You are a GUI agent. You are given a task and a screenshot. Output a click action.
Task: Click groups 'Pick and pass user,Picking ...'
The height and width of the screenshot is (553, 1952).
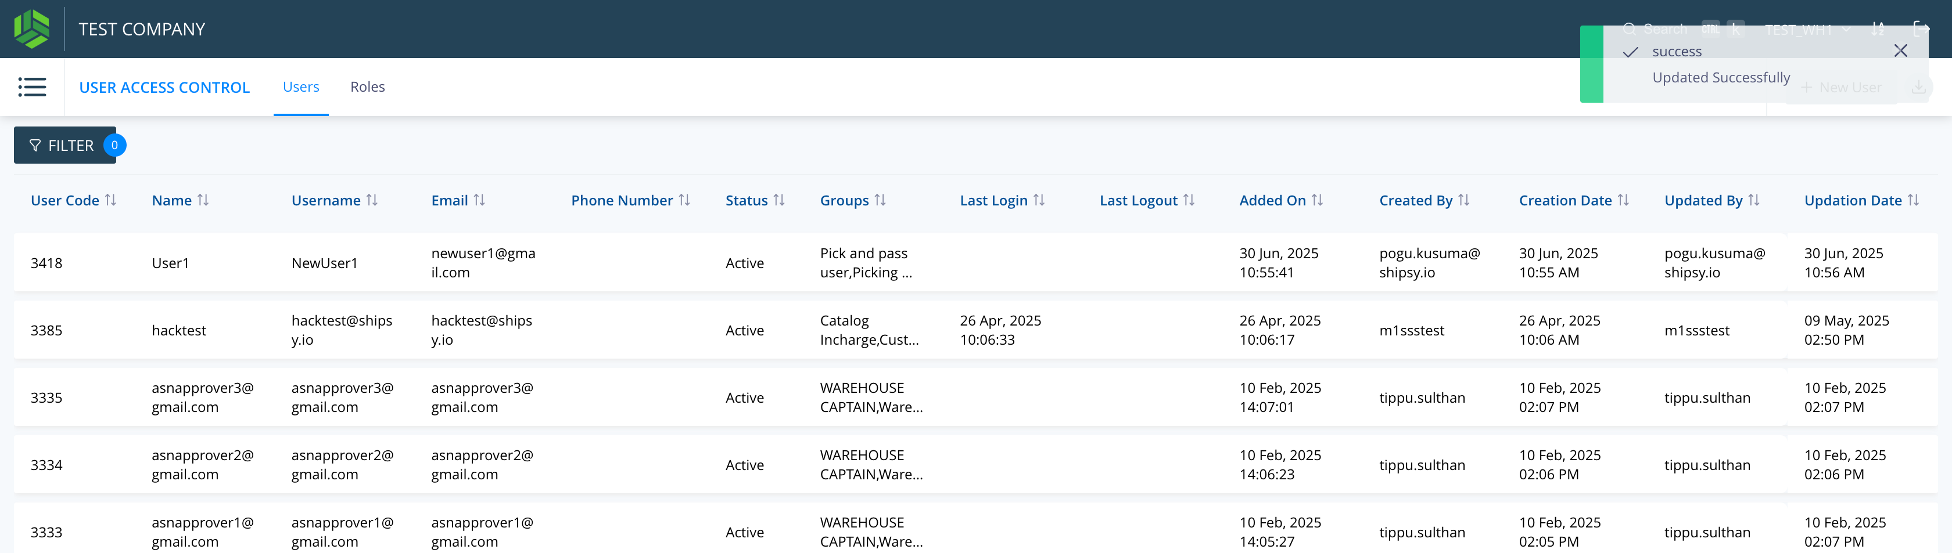[866, 263]
